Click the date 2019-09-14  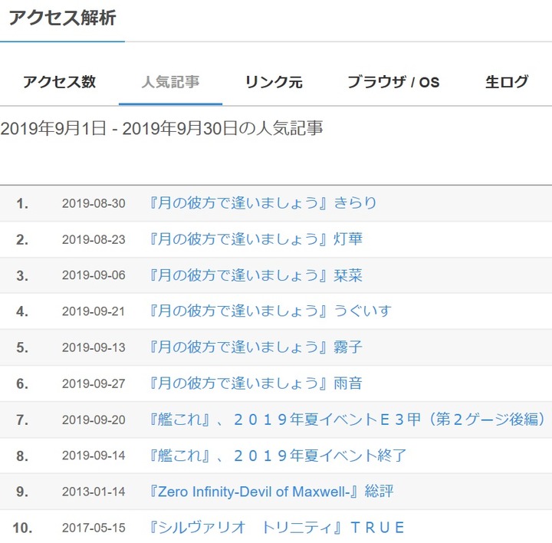(94, 456)
